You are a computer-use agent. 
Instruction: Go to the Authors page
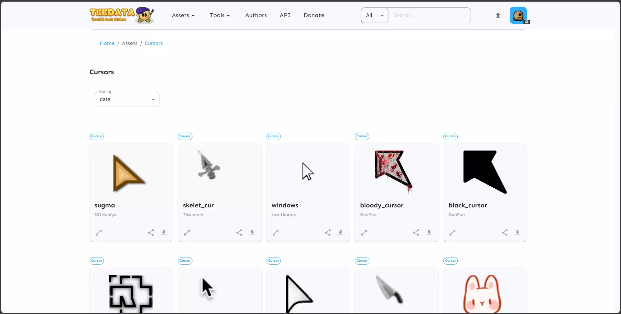[x=256, y=15]
